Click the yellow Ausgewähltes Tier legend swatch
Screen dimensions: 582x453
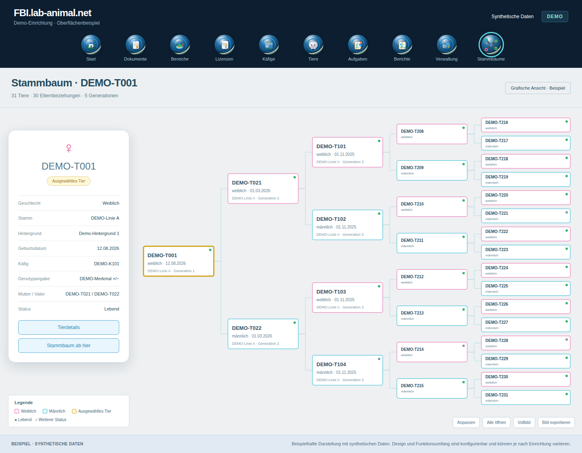[74, 411]
